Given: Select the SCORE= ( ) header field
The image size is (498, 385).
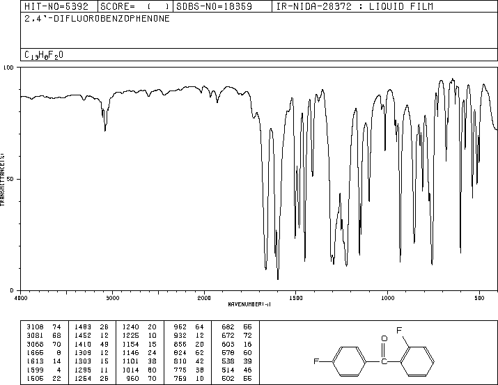Looking at the screenshot, I should tap(135, 6).
